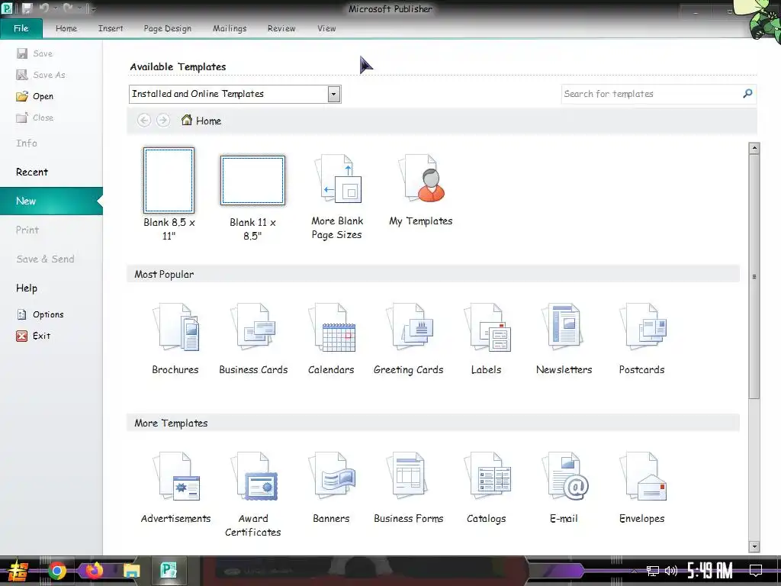Click the volume icon in system tray
Image resolution: width=781 pixels, height=586 pixels.
click(x=671, y=571)
